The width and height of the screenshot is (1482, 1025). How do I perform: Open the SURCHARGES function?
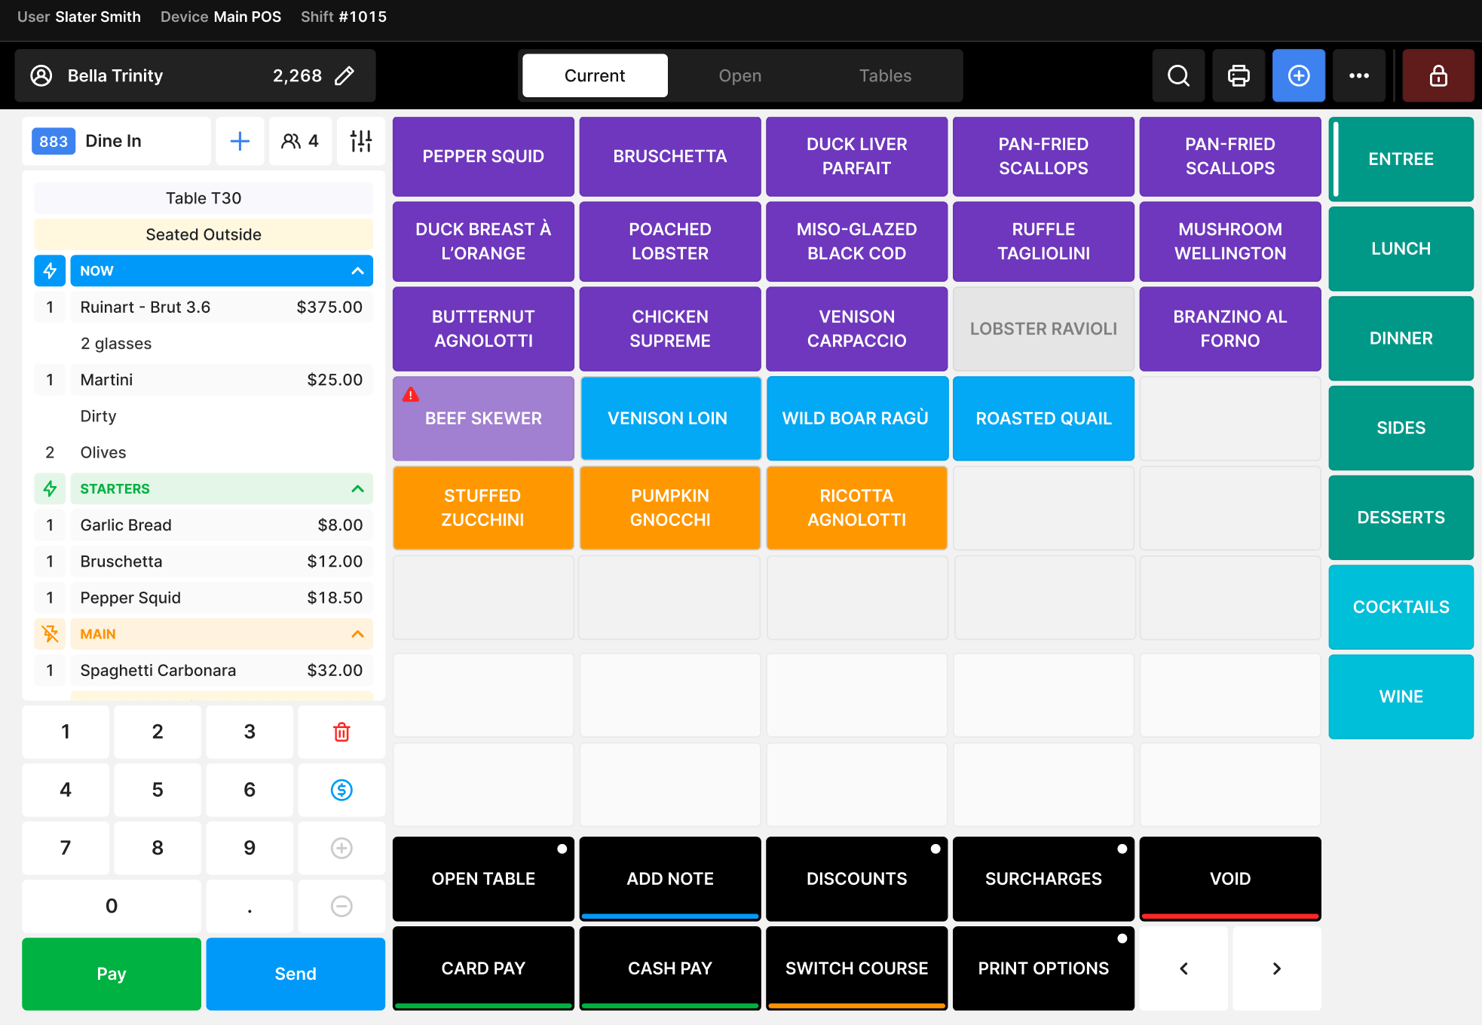[1043, 879]
